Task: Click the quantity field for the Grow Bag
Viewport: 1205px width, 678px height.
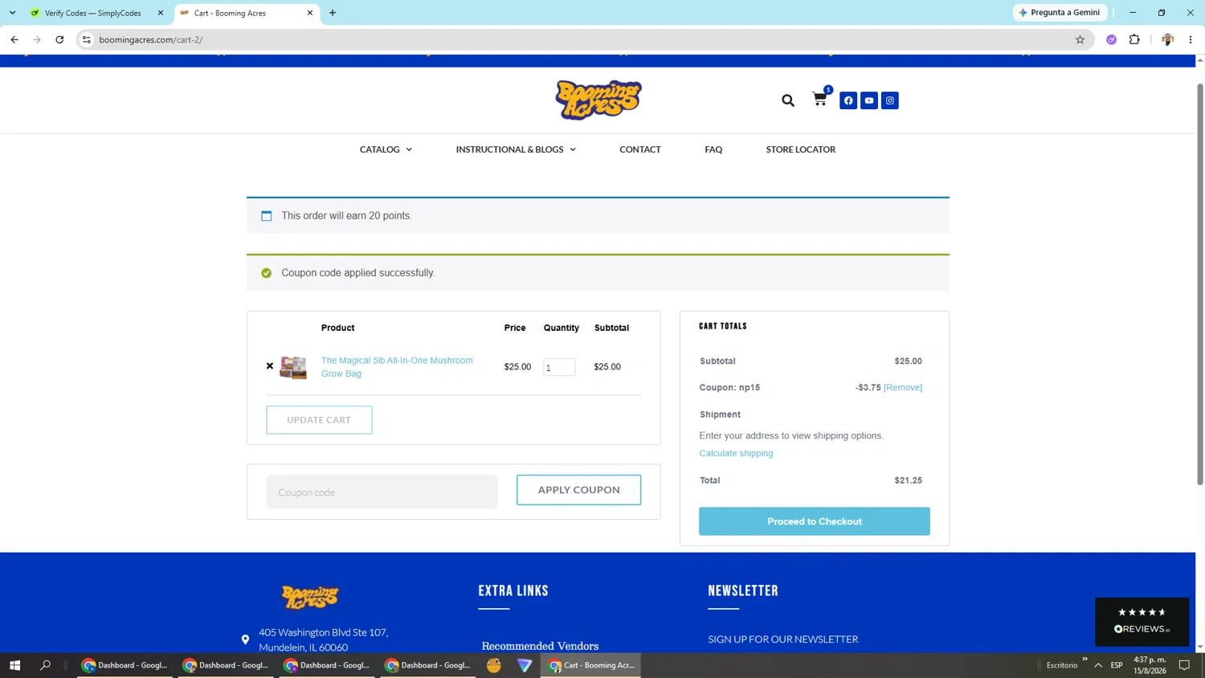Action: (x=559, y=367)
